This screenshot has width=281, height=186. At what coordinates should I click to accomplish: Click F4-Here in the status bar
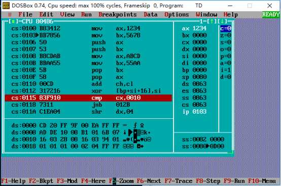93,181
